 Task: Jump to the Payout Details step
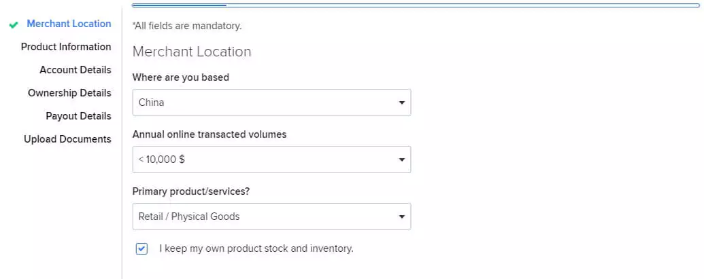[x=78, y=117]
